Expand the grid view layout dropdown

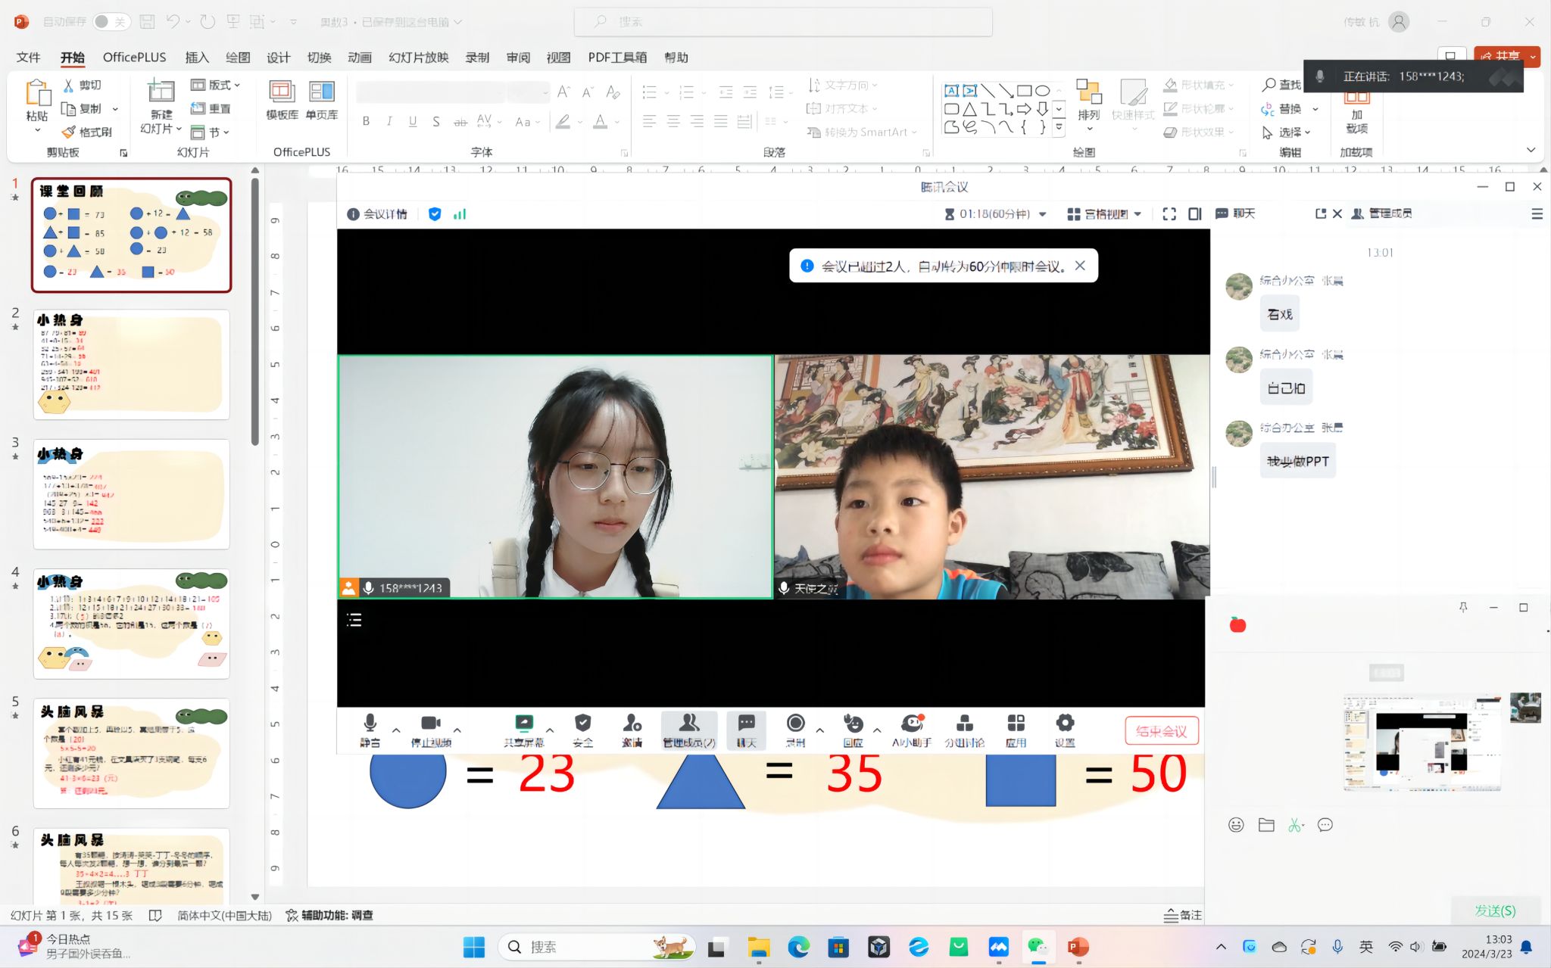(x=1138, y=214)
